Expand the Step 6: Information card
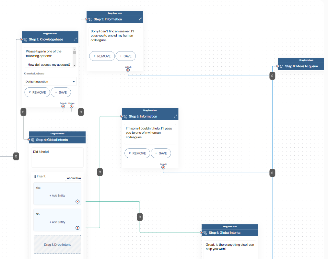The width and height of the screenshot is (328, 259). click(175, 116)
